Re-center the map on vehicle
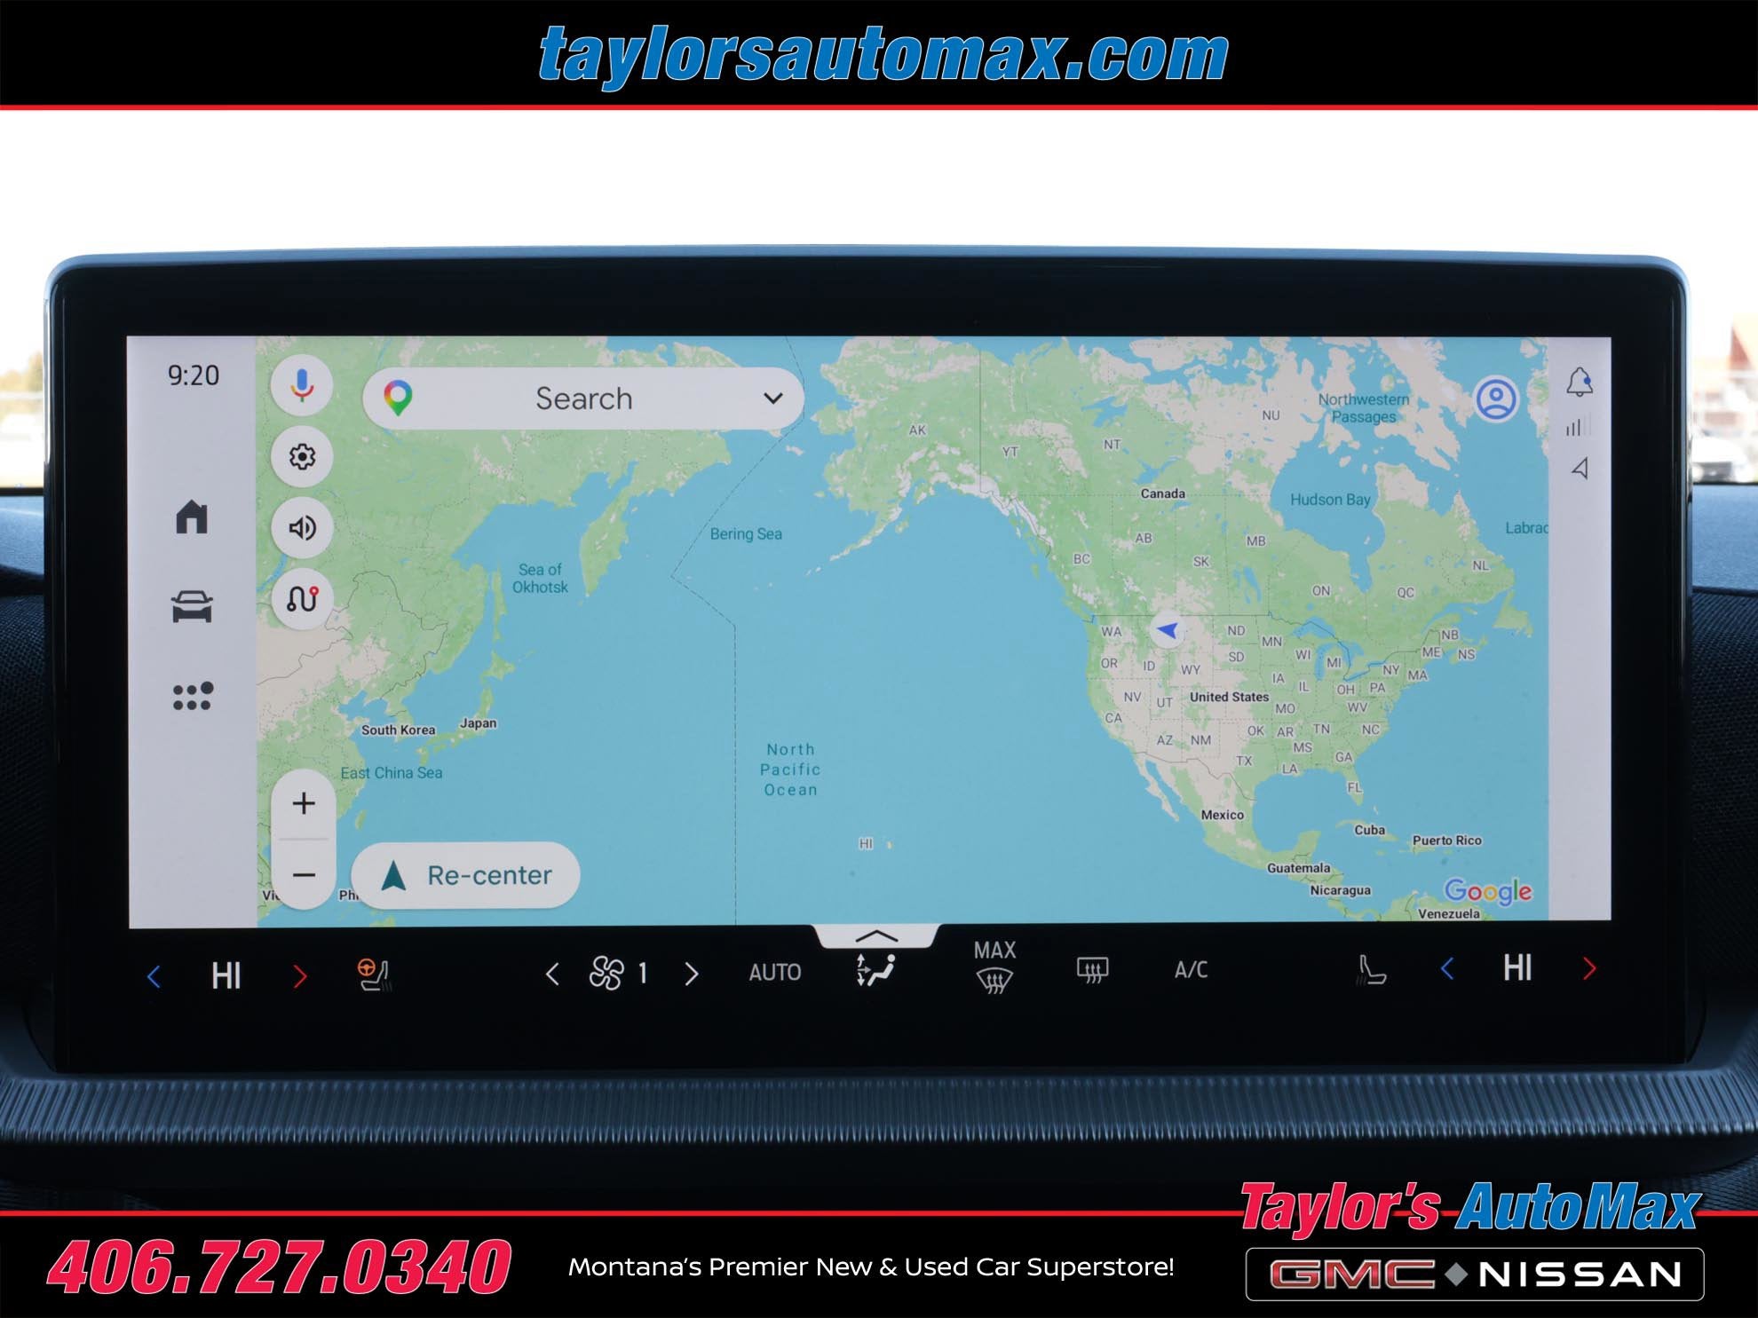 pos(466,875)
